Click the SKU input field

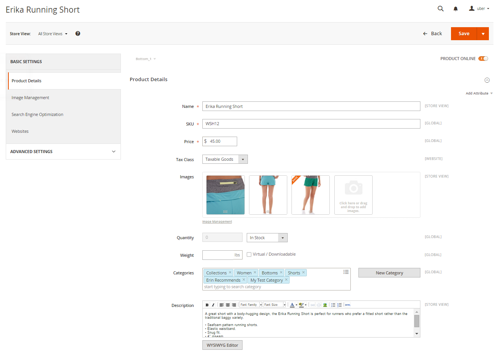pyautogui.click(x=311, y=124)
